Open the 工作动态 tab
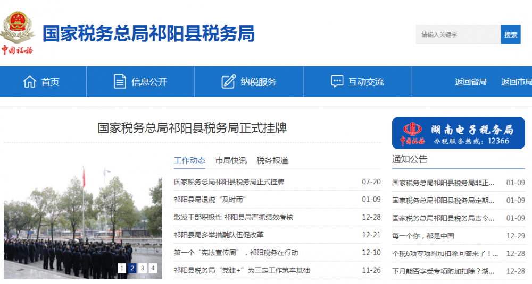 [x=189, y=160]
